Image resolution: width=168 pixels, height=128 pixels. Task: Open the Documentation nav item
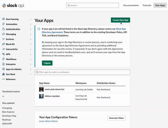[x=131, y=5]
